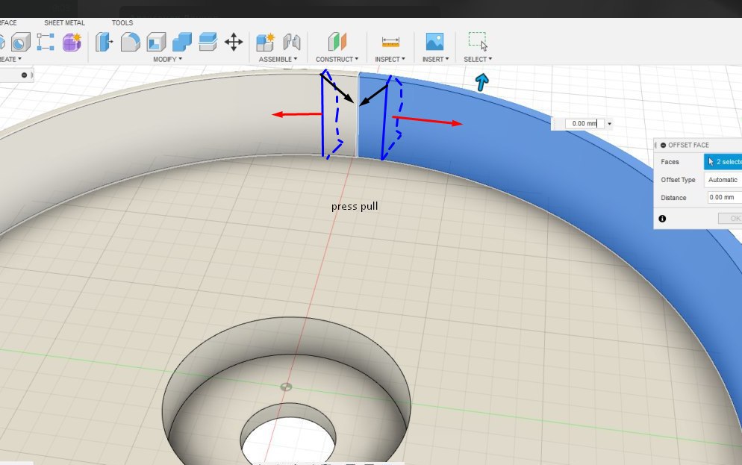Select the Press Pull tool icon
Viewport: 742px width, 465px height.
tap(104, 42)
